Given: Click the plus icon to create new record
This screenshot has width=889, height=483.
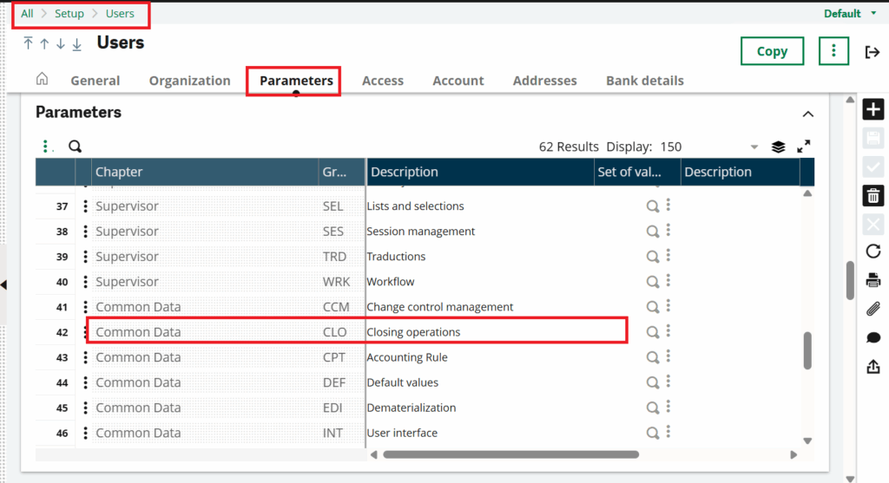Looking at the screenshot, I should coord(873,110).
